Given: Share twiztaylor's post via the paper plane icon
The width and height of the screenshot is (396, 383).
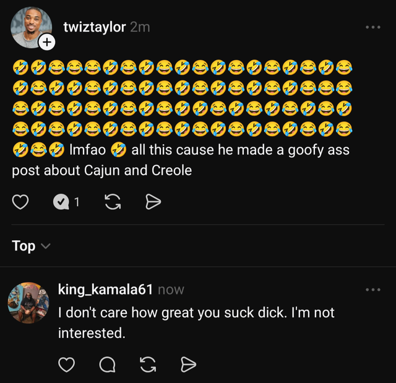Looking at the screenshot, I should point(153,202).
